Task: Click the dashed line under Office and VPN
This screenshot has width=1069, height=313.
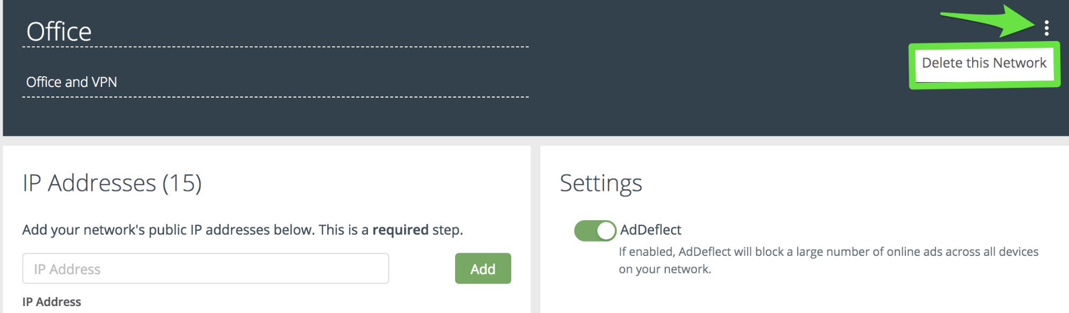Action: tap(275, 97)
